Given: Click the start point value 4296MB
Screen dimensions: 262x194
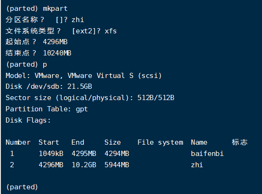Looking at the screenshot, I should click(x=55, y=42).
